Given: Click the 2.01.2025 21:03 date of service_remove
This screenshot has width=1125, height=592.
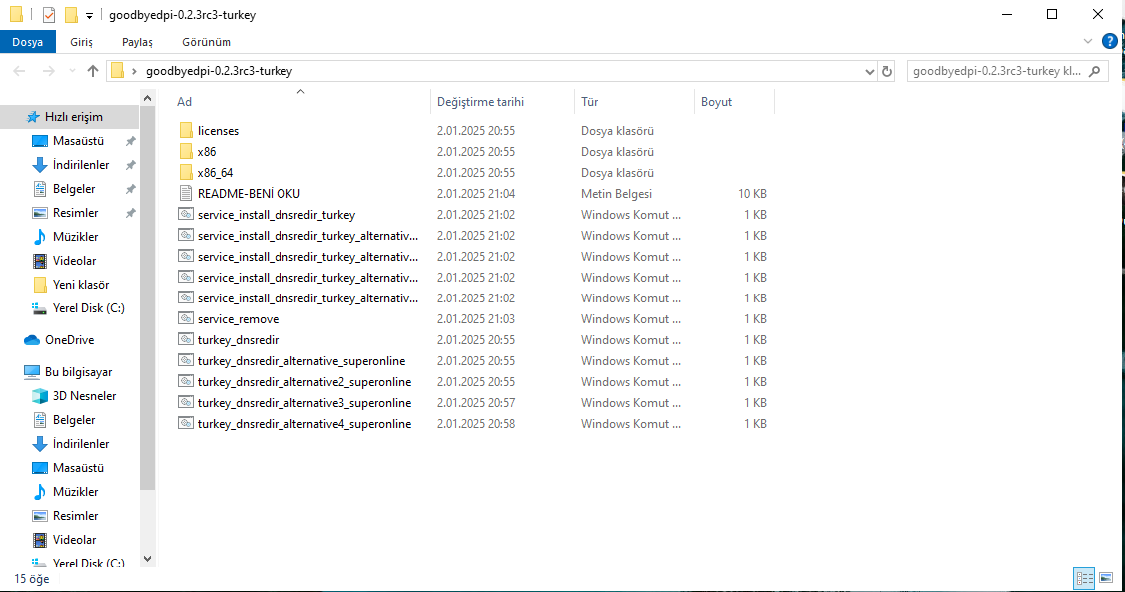Looking at the screenshot, I should (476, 318).
